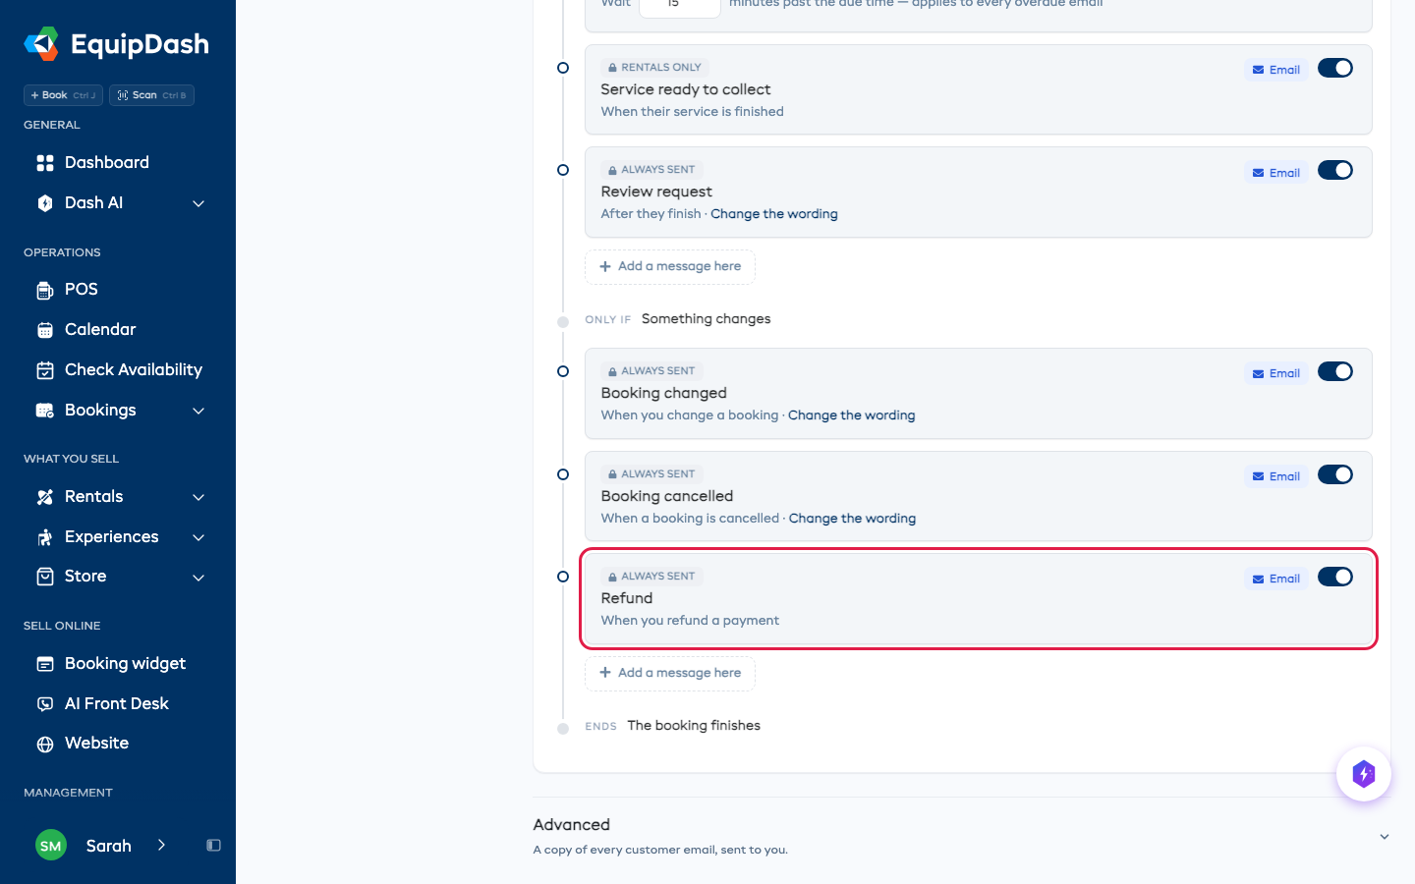Click the Dash AI hexagon icon

tap(45, 203)
